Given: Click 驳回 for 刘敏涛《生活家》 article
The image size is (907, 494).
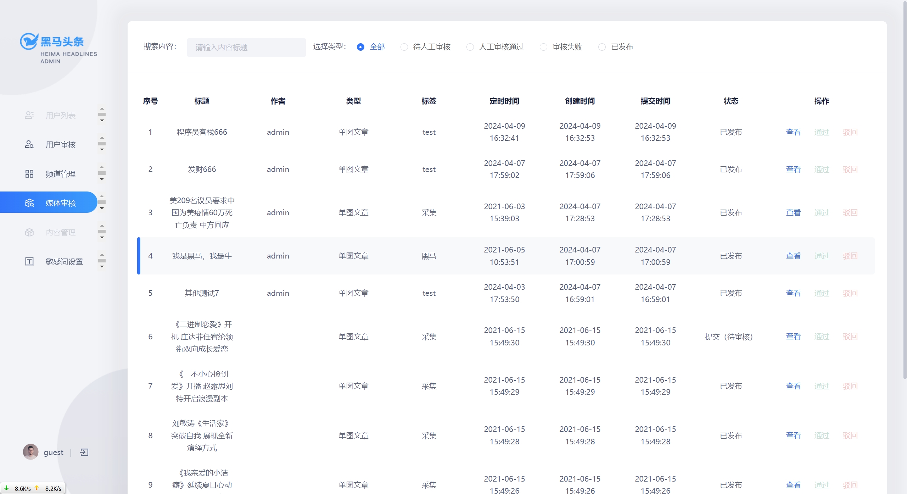Looking at the screenshot, I should (x=850, y=435).
